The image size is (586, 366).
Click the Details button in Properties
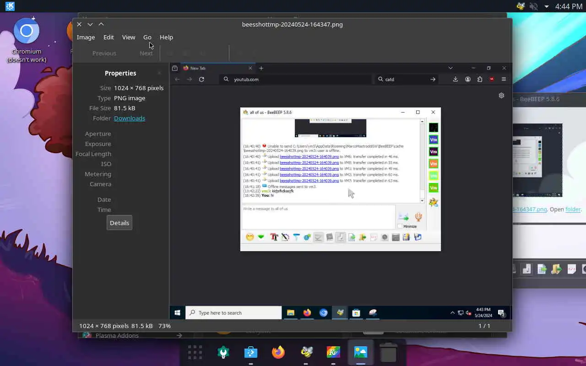[119, 223]
